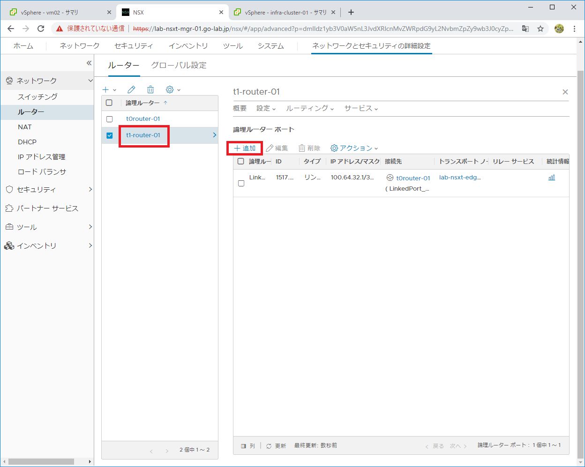Open the Chrome profile avatar
The height and width of the screenshot is (467, 585).
click(559, 29)
